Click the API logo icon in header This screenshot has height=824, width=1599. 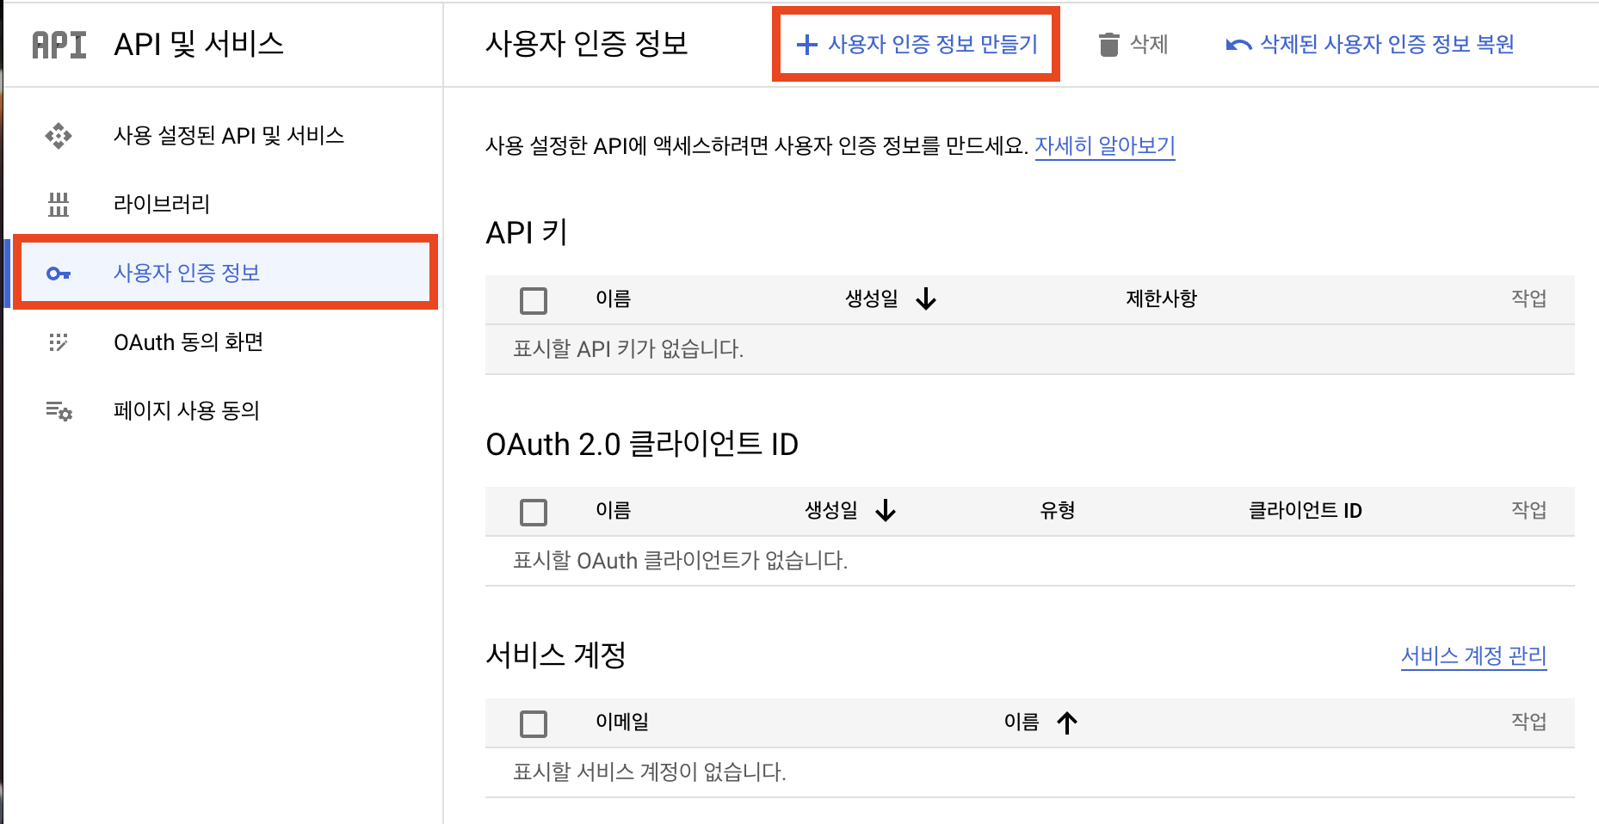tap(59, 45)
